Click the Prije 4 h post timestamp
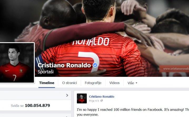Screen dimensions: 189x117 point(94,101)
